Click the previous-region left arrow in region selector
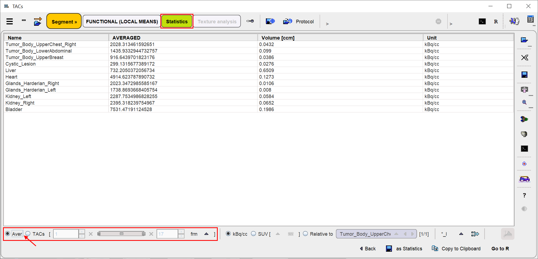The height and width of the screenshot is (259, 538). coord(405,234)
